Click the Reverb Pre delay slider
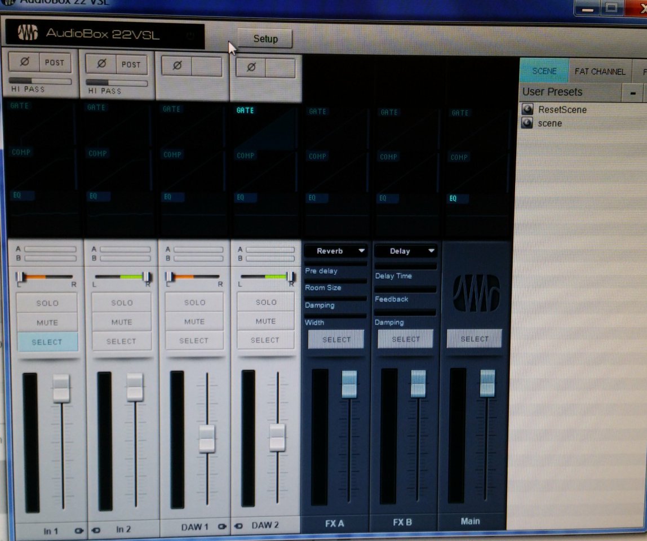 [335, 263]
